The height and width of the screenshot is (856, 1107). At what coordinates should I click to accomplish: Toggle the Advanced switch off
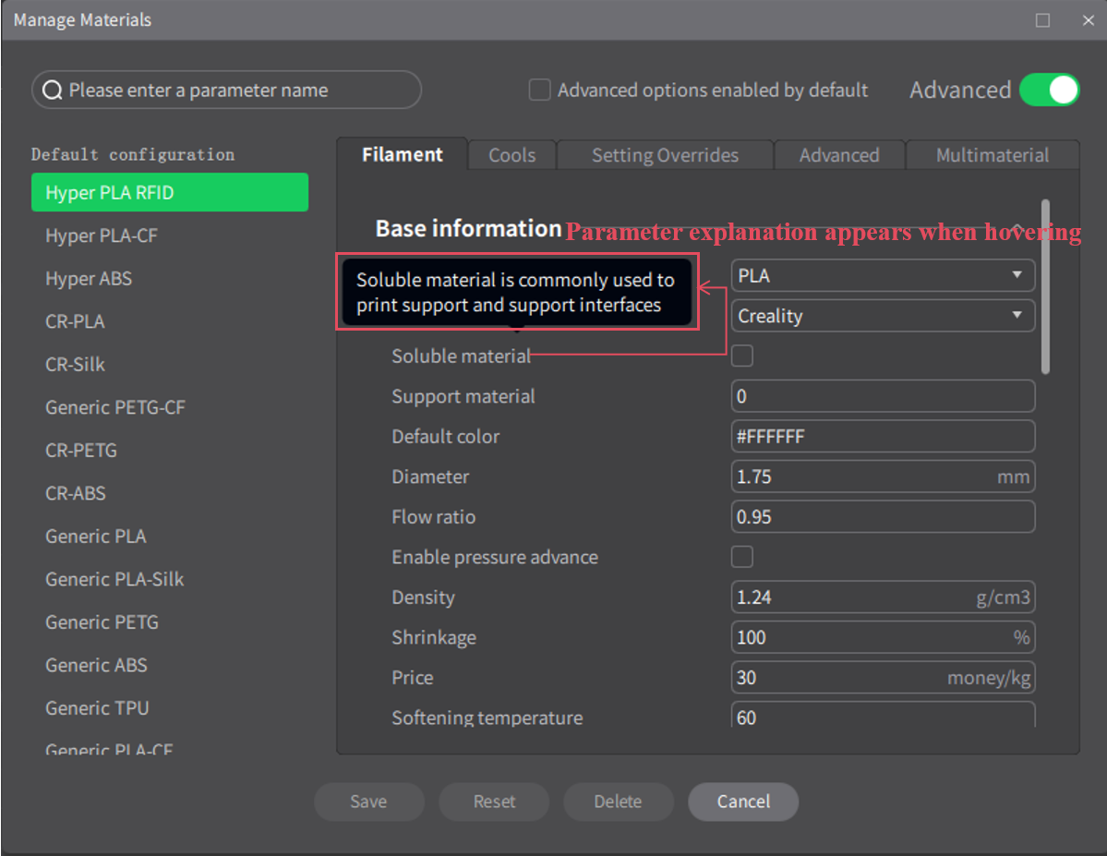[x=1049, y=90]
